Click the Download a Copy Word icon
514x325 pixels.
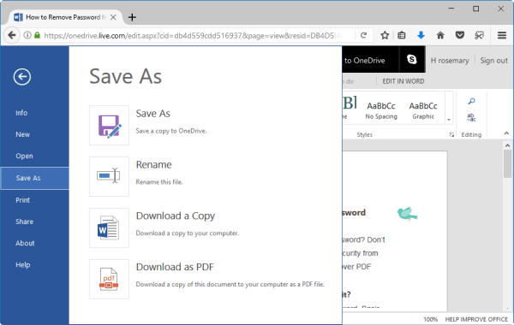(x=109, y=227)
